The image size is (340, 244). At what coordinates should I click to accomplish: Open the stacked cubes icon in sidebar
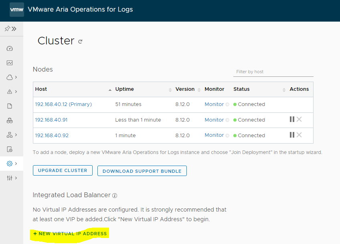point(10,120)
